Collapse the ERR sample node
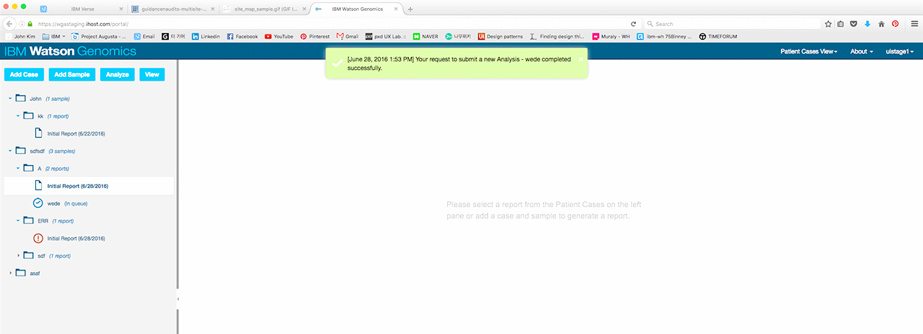This screenshot has width=923, height=334. 19,221
